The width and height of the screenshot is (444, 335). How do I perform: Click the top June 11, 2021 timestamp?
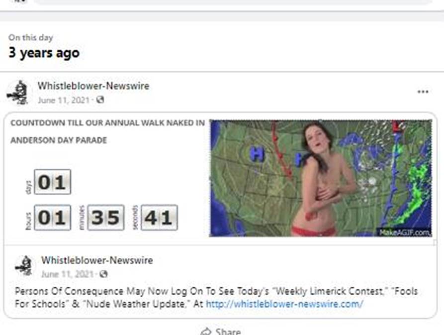tap(63, 100)
